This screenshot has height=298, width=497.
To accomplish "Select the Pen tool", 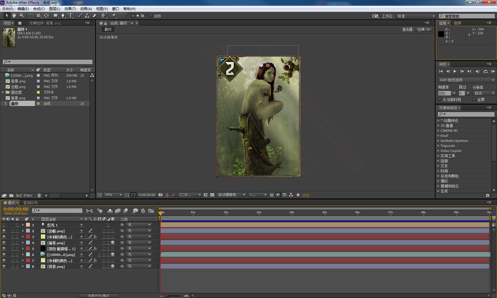I will (x=63, y=15).
